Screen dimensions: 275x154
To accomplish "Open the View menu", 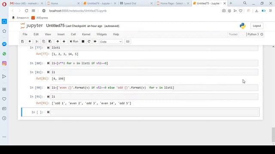I will [48, 34].
